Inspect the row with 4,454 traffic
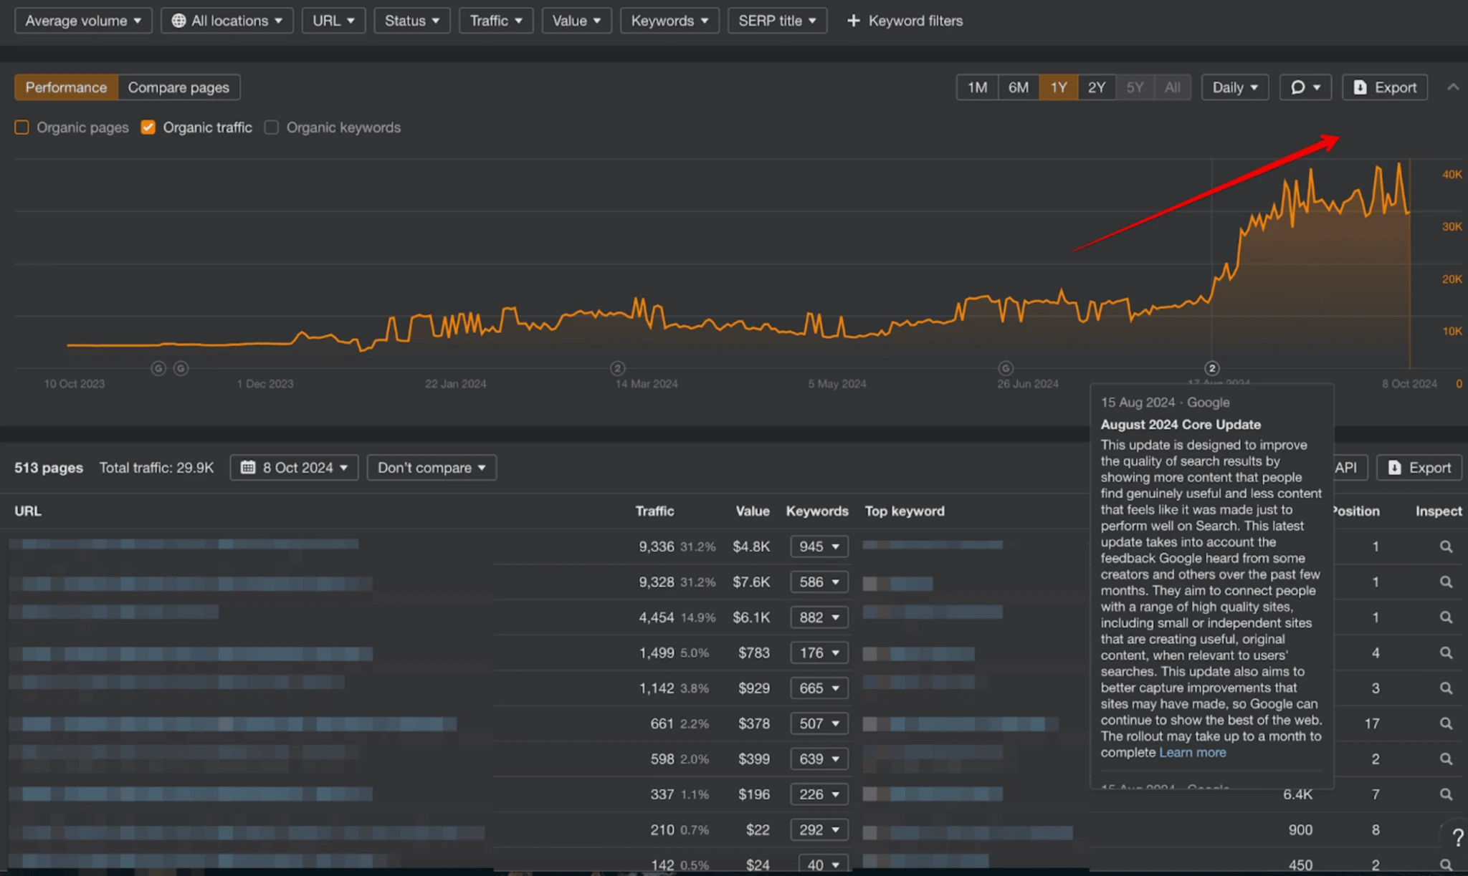 pyautogui.click(x=1446, y=617)
